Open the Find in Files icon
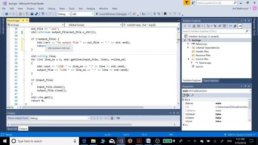 [134, 14]
